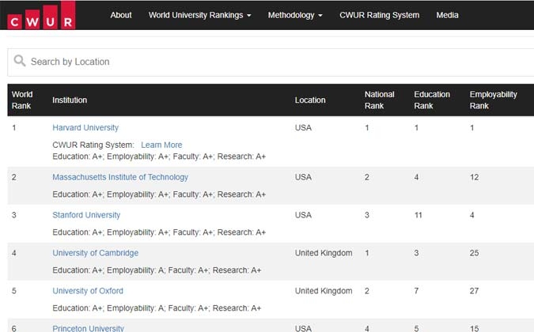The height and width of the screenshot is (332, 534).
Task: Open CWUR Rating System page
Action: (380, 15)
